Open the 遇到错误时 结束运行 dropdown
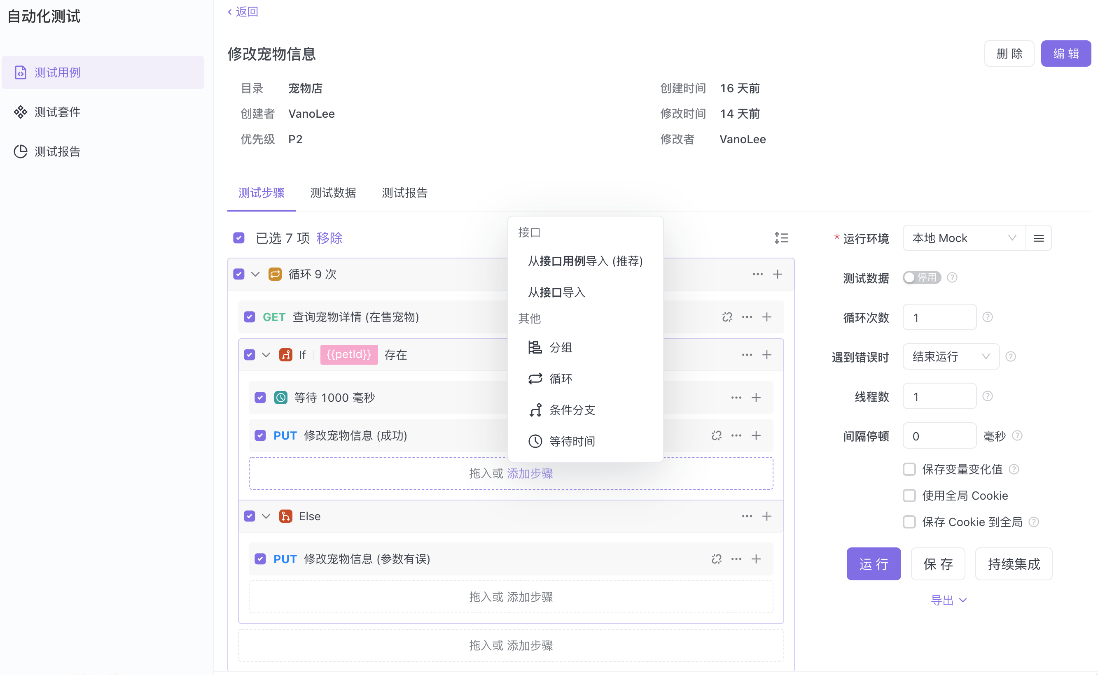1098x675 pixels. (x=951, y=357)
